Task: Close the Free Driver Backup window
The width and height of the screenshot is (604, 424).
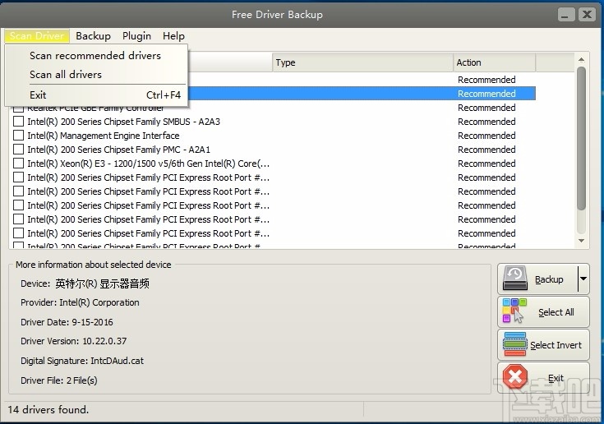Action: pos(587,15)
